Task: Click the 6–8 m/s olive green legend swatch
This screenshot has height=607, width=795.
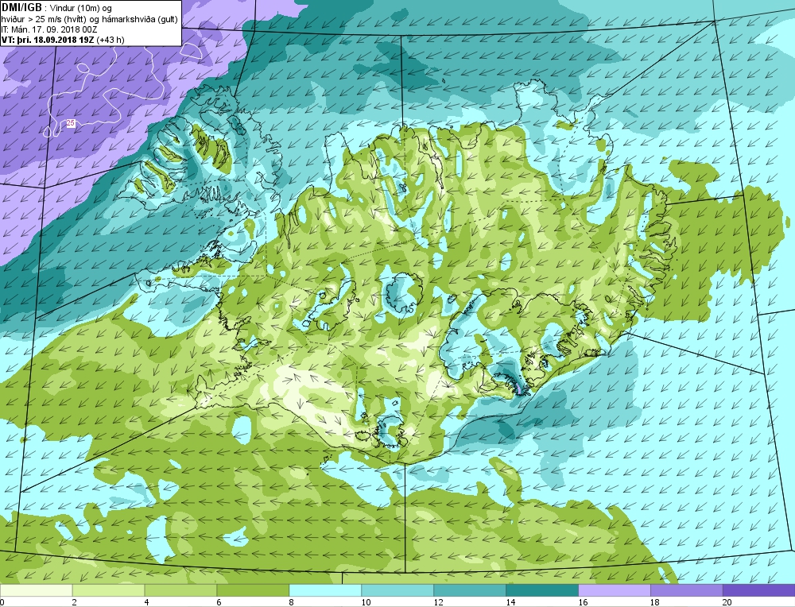Action: [x=253, y=590]
